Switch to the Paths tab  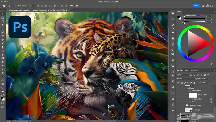coord(186,70)
